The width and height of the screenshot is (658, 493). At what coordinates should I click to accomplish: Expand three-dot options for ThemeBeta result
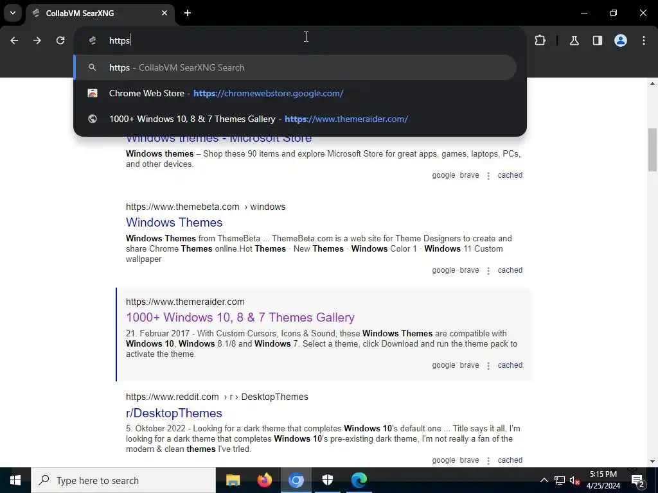pyautogui.click(x=488, y=271)
